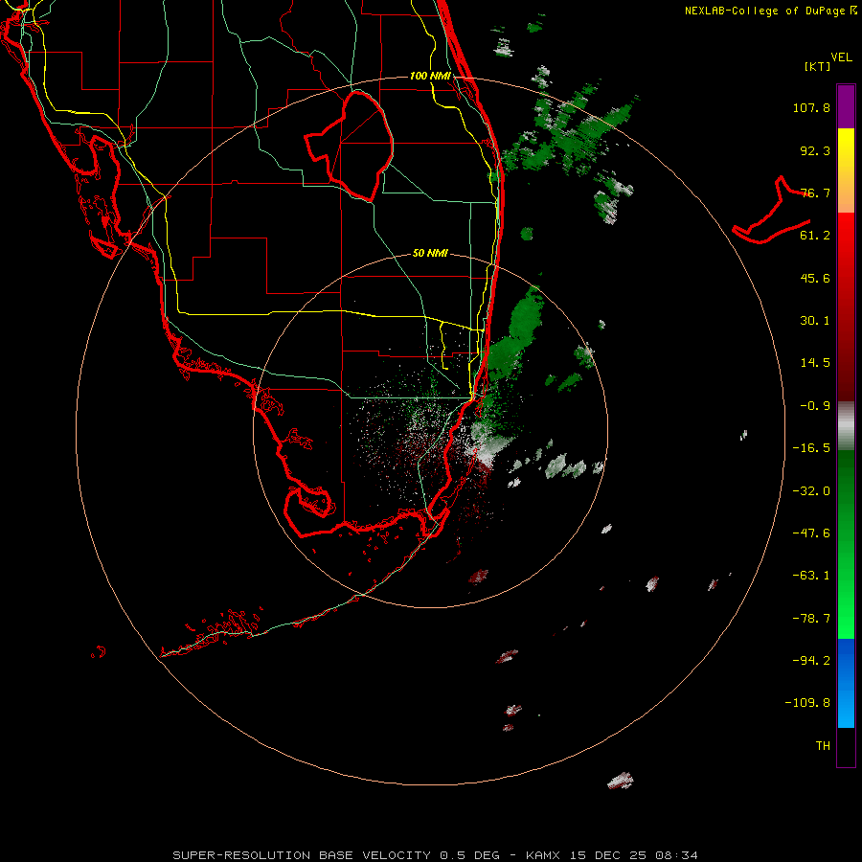Click the 61.2 velocity scale value
This screenshot has width=862, height=862.
coord(815,236)
